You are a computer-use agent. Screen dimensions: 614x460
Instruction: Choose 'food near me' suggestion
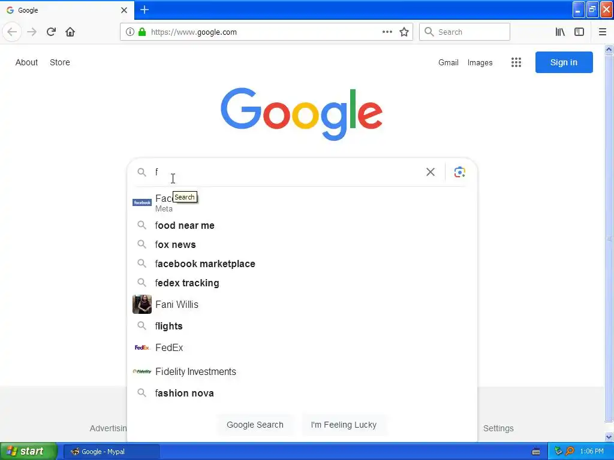pyautogui.click(x=302, y=225)
